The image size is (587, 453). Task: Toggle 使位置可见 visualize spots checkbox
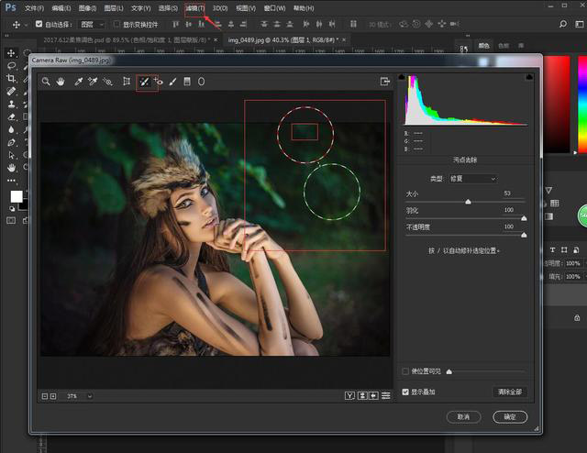[405, 371]
